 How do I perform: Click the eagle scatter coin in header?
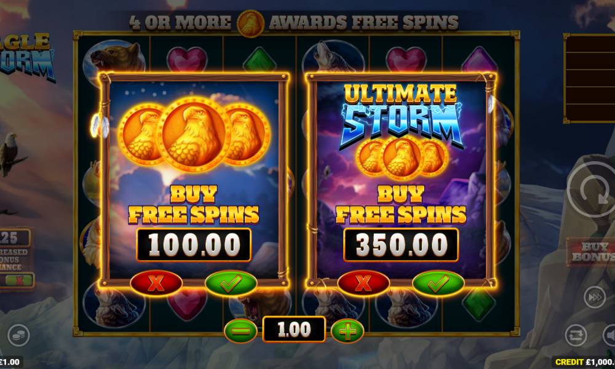pos(251,23)
